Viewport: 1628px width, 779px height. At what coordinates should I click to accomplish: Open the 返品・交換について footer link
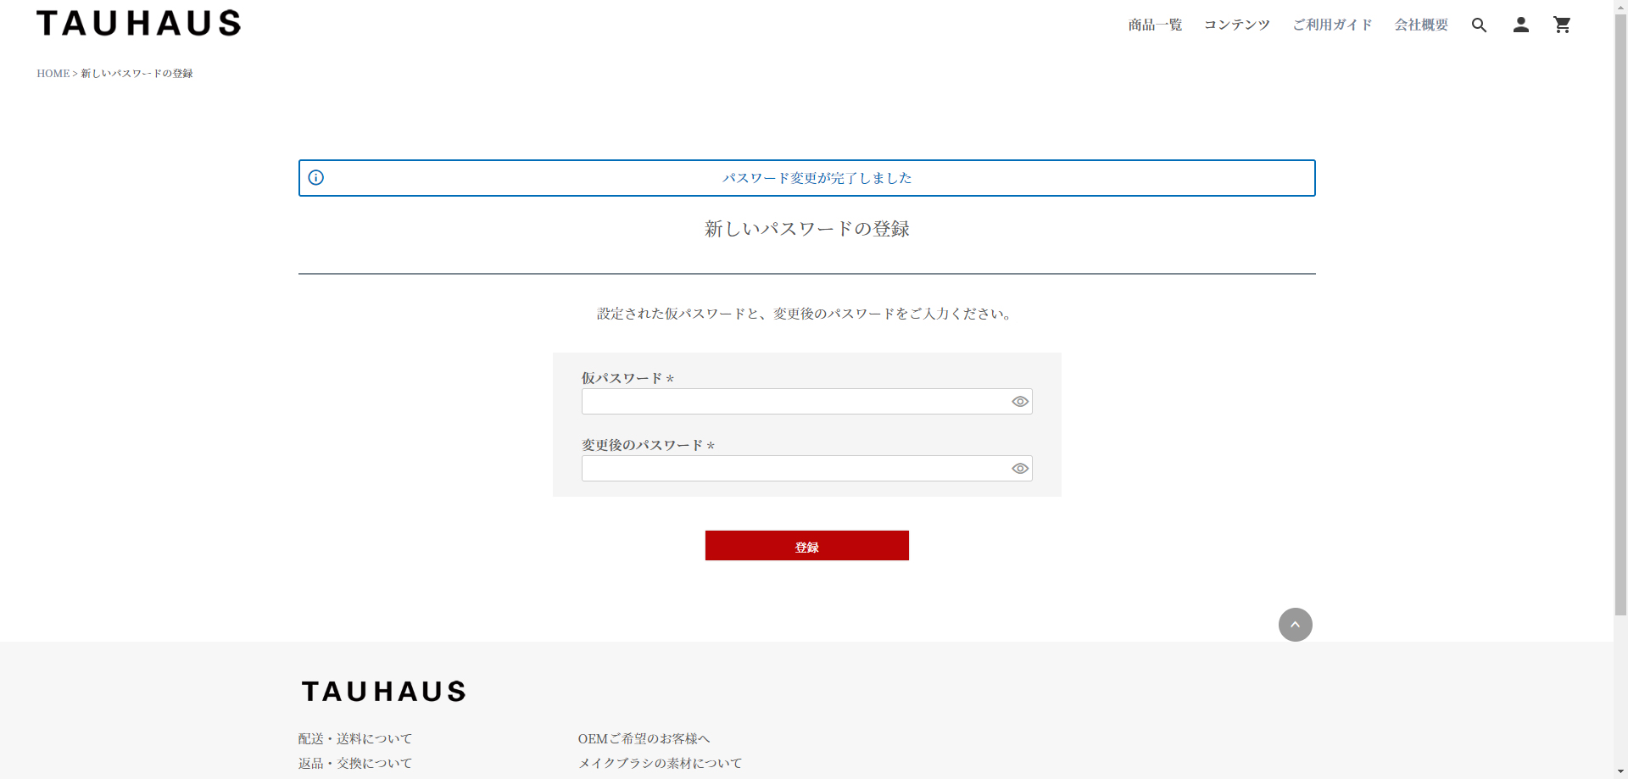click(x=354, y=764)
